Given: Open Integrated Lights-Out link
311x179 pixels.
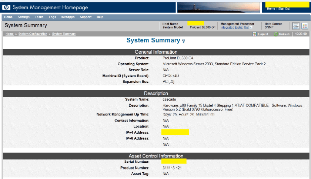Looking at the screenshot, I should [235, 27].
